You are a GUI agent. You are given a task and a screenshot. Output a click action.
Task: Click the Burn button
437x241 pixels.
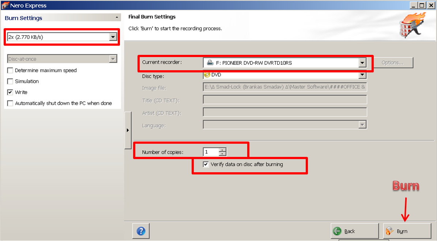407,231
